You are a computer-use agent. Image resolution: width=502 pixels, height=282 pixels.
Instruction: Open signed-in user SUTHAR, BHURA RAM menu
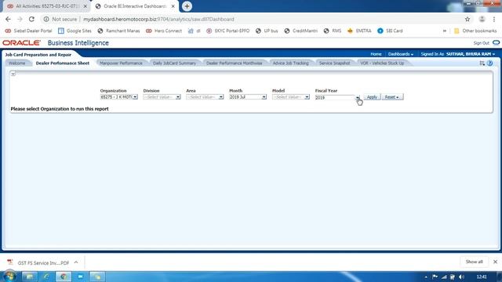pos(471,54)
